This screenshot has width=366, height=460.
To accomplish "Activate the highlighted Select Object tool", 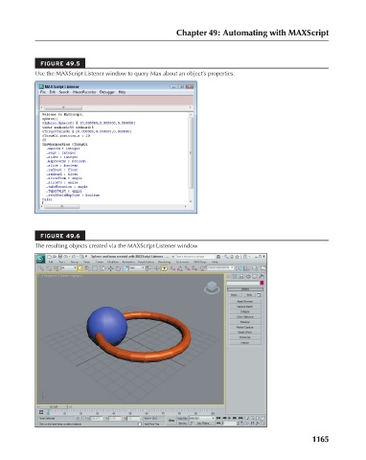I will tap(80, 268).
